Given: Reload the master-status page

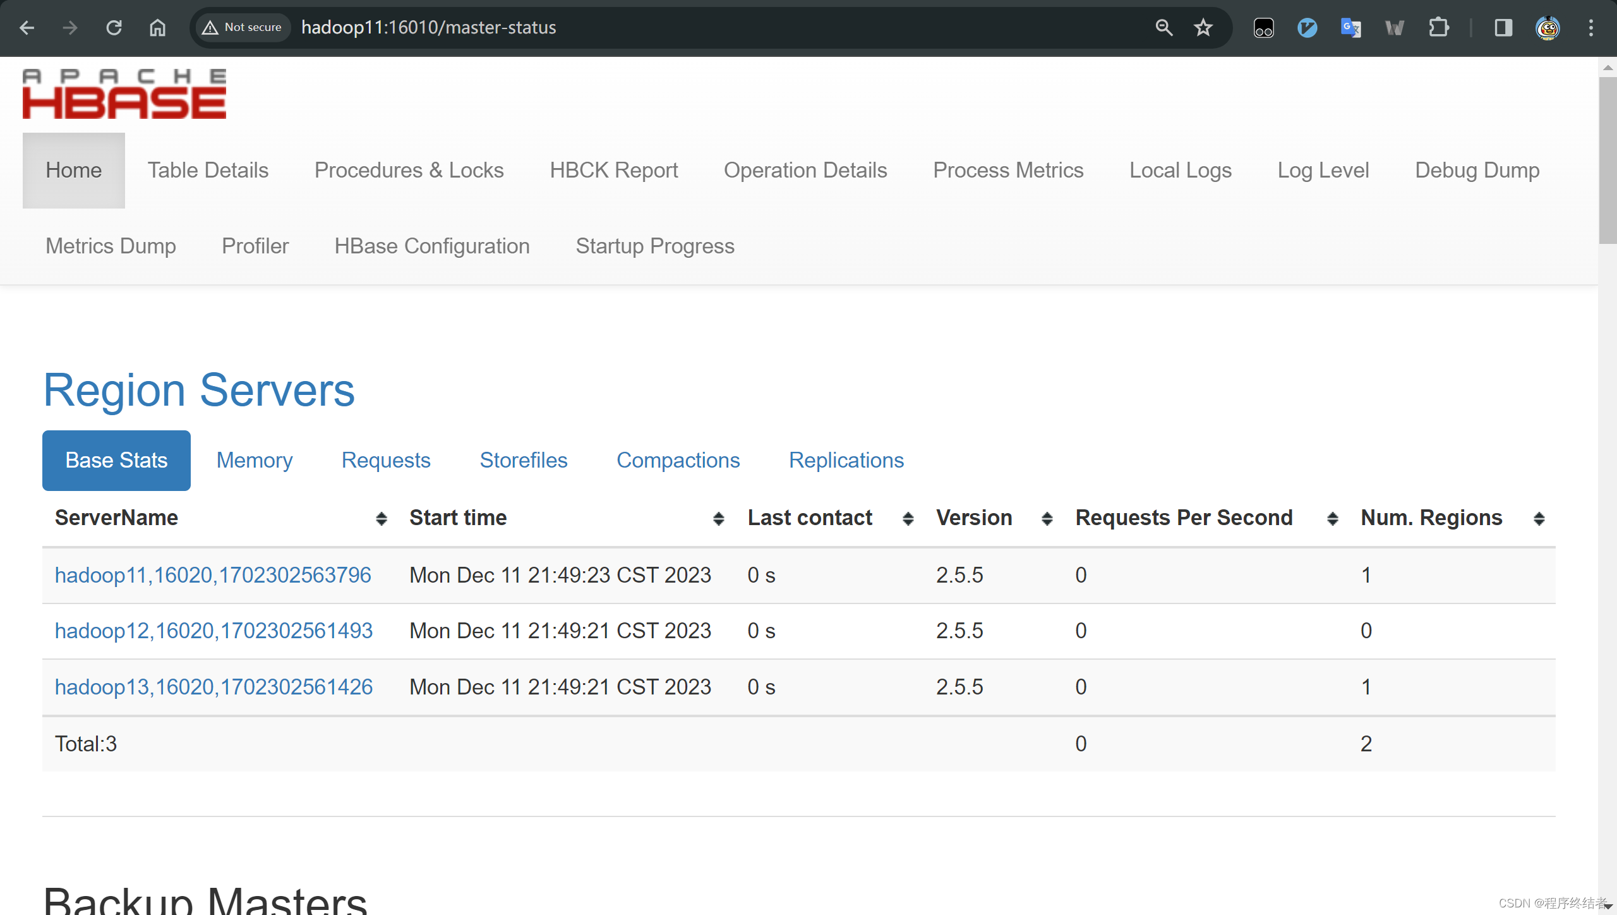Looking at the screenshot, I should pos(114,28).
